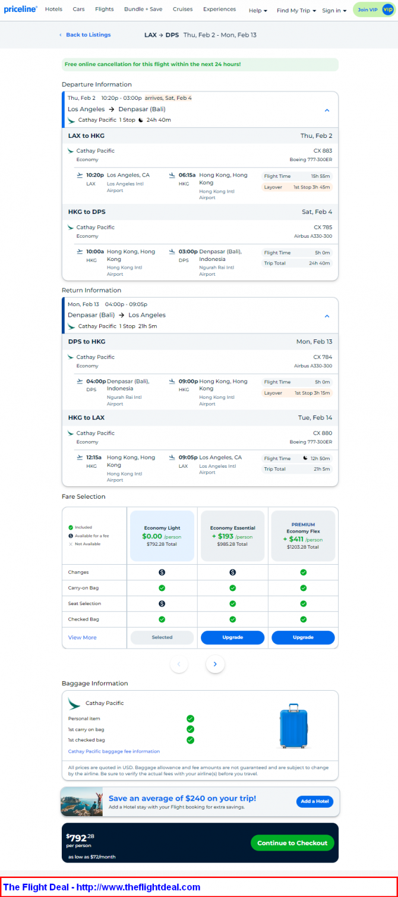Click takeoff plane icon at 04:00p departure
Viewport: 398px width, 897px height.
click(x=80, y=381)
